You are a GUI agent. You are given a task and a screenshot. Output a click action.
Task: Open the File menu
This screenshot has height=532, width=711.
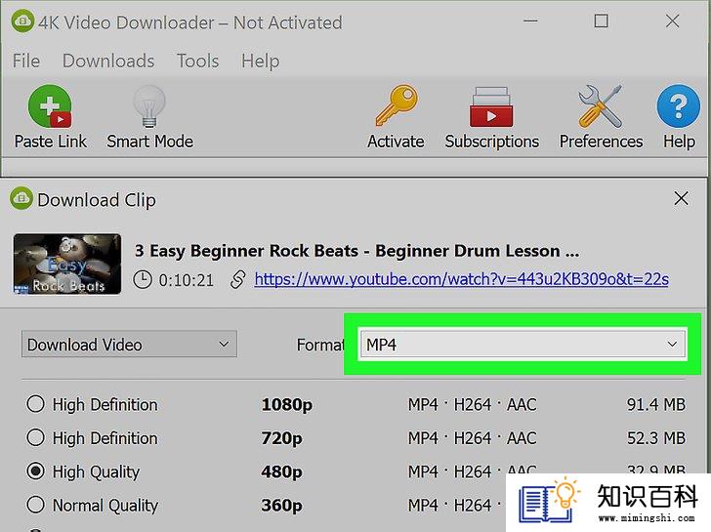click(26, 61)
